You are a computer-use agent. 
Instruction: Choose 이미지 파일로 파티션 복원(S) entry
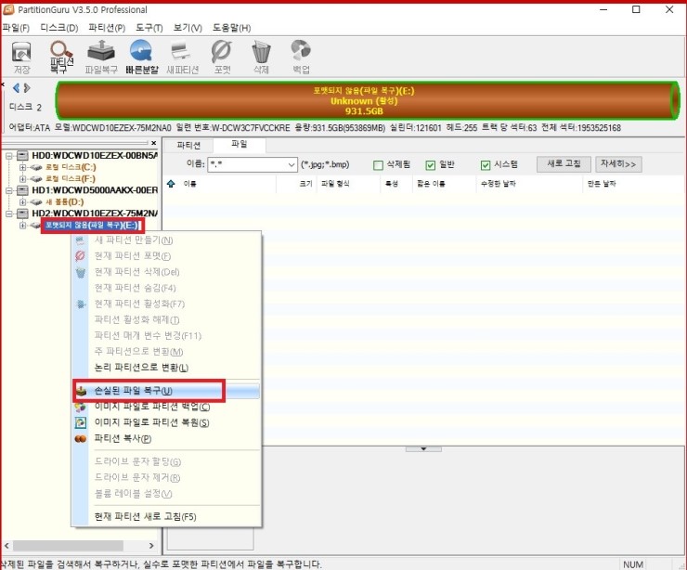pyautogui.click(x=167, y=422)
